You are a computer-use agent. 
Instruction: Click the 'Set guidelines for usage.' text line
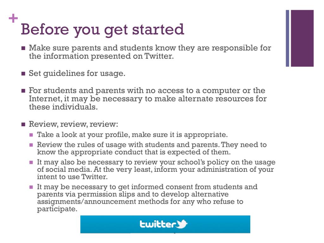(77, 74)
